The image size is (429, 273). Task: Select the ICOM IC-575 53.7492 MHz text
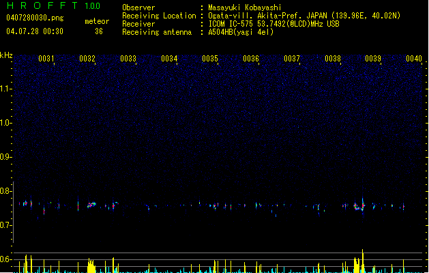273,24
